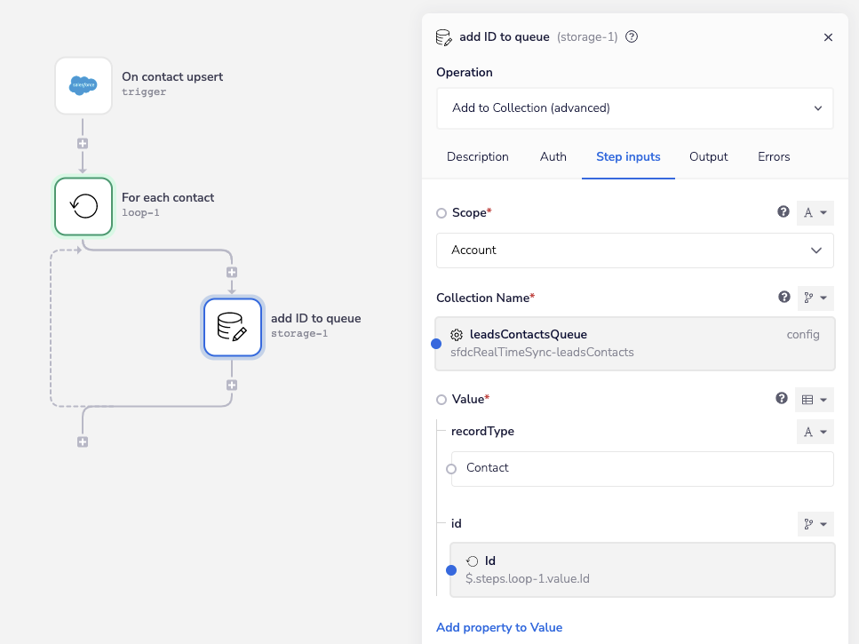Click the plus connector below the trigger node
The image size is (859, 644).
83,143
